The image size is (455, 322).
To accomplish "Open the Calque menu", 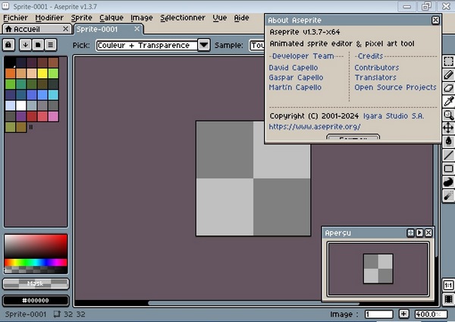I will (111, 17).
